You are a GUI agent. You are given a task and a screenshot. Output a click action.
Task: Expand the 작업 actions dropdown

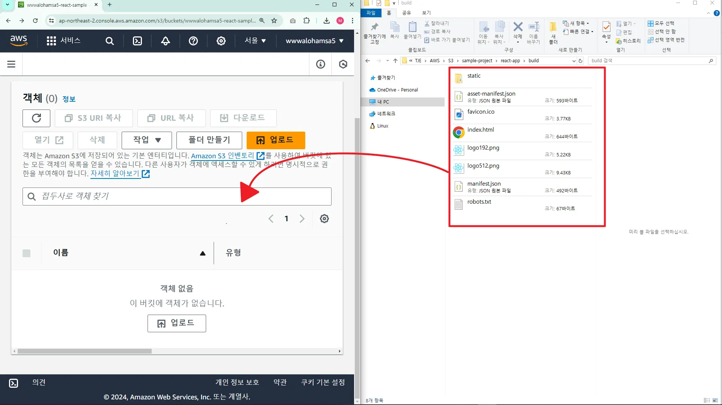click(146, 140)
